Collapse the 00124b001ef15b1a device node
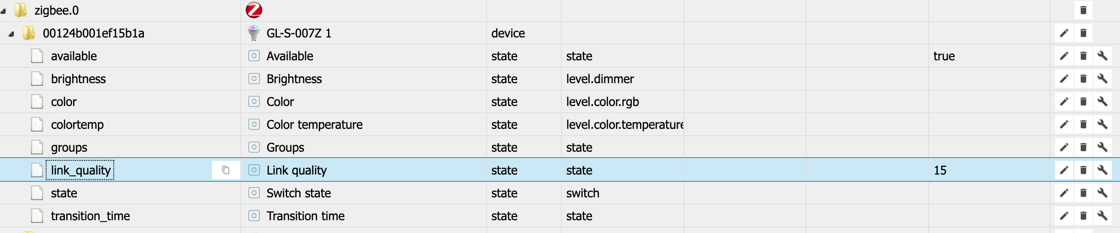This screenshot has width=1120, height=233. [11, 34]
